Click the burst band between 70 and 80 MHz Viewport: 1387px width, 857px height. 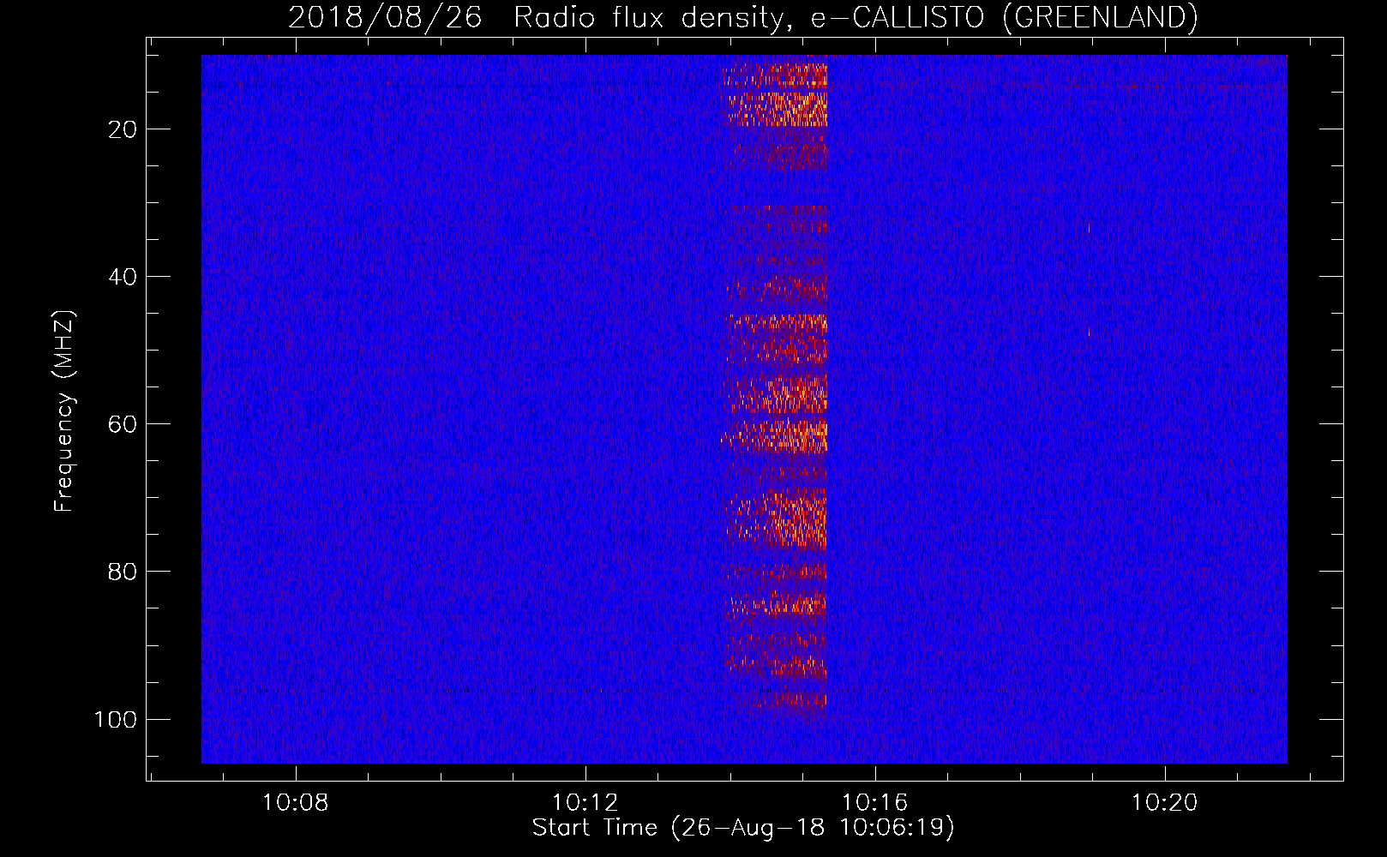pyautogui.click(x=776, y=518)
